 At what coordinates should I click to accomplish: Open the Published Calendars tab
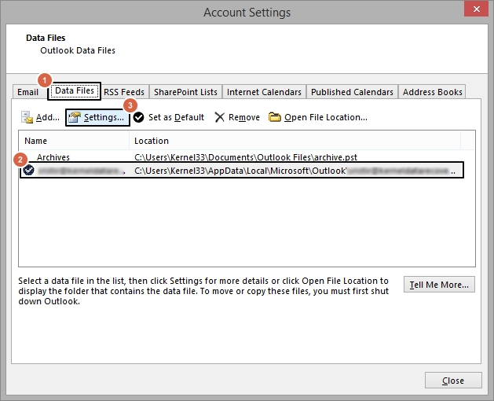pyautogui.click(x=352, y=92)
